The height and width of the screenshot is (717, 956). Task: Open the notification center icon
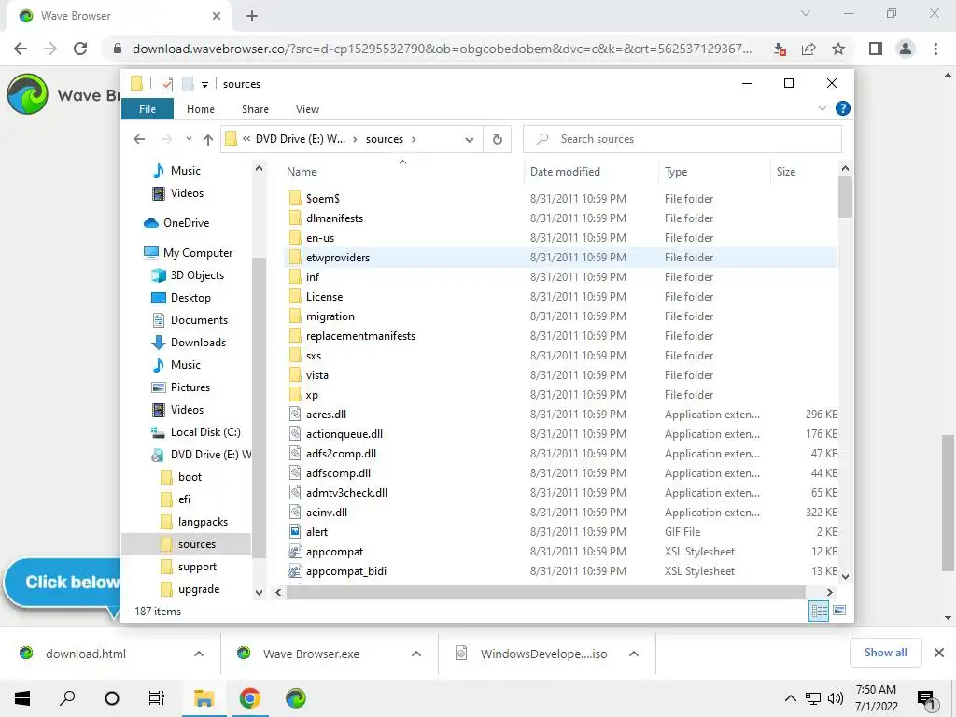coord(926,699)
